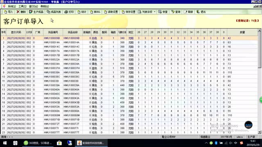The width and height of the screenshot is (262, 147).
Task: Click the 统计 (Statistics) toolbar button
Action: click(82, 12)
